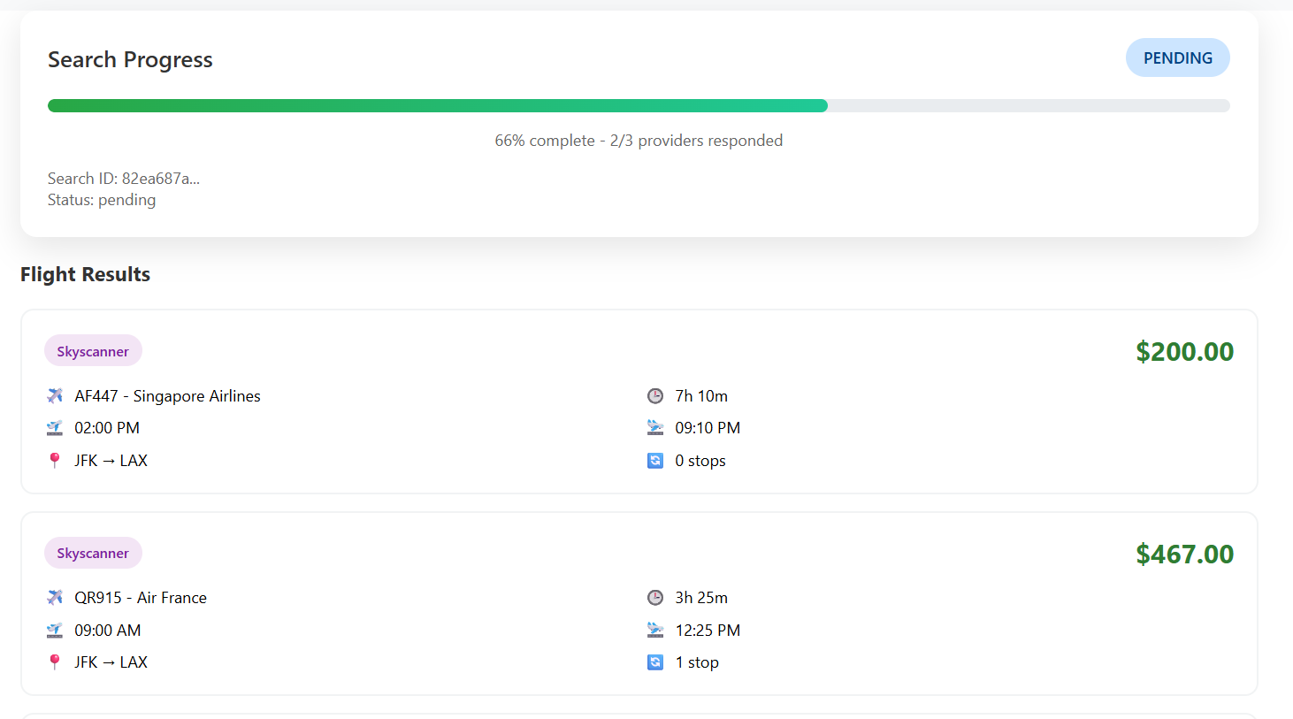Click the green search progress bar

point(438,105)
